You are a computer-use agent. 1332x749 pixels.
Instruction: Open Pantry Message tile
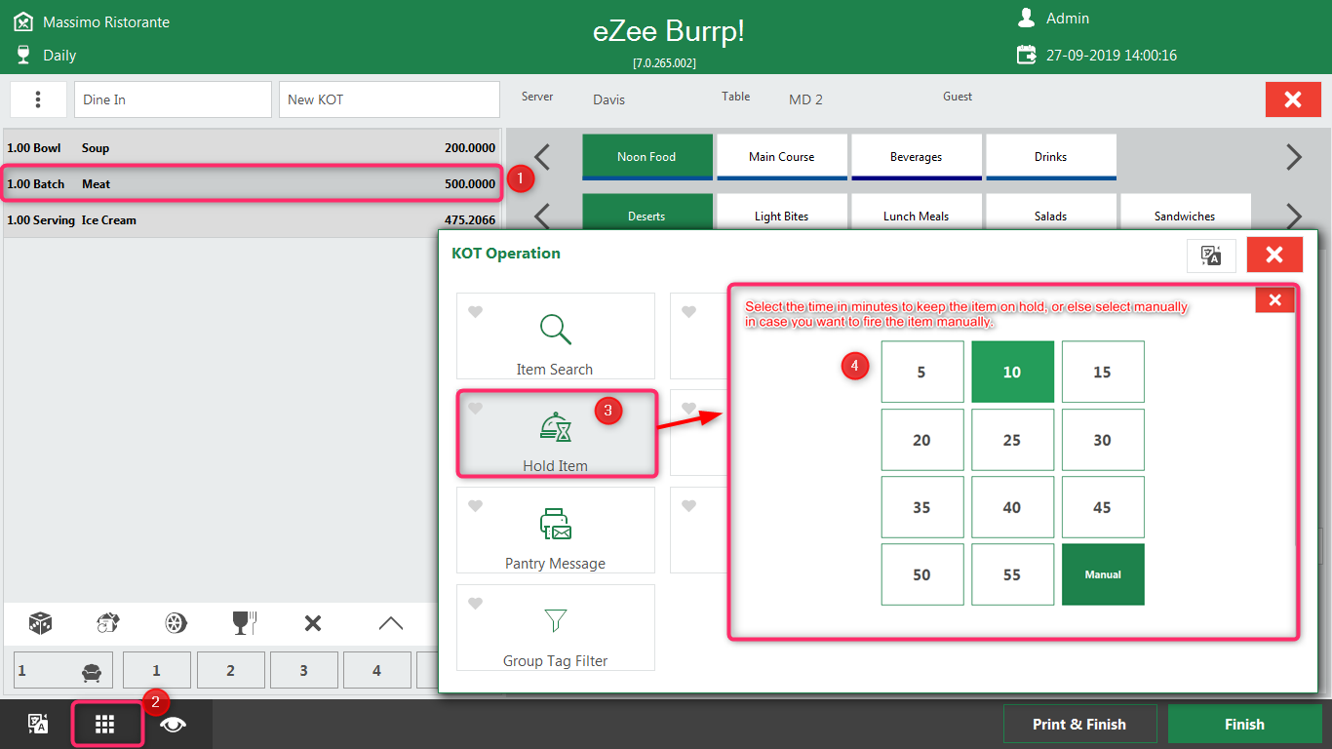click(556, 530)
